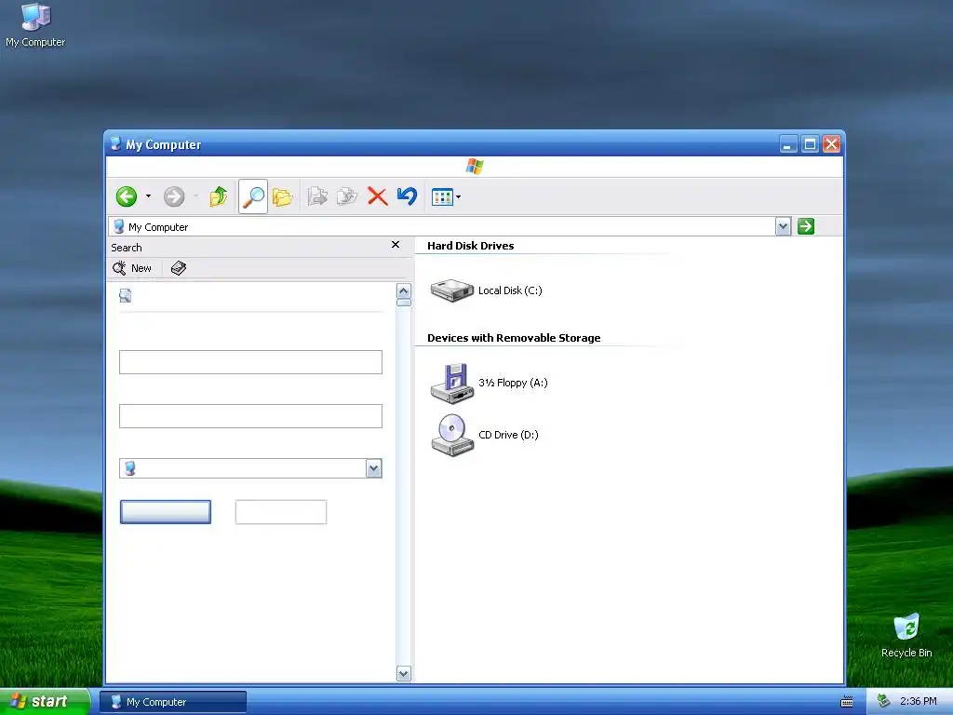Click the My Computer taskbar button
The height and width of the screenshot is (715, 953).
coord(173,702)
